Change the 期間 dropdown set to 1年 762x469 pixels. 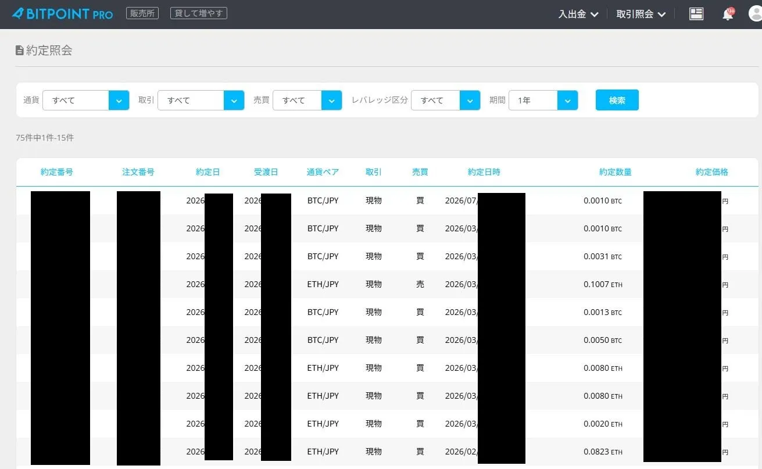(543, 100)
